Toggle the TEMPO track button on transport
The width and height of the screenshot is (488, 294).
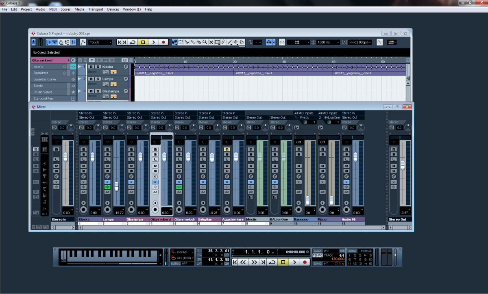pyautogui.click(x=318, y=255)
